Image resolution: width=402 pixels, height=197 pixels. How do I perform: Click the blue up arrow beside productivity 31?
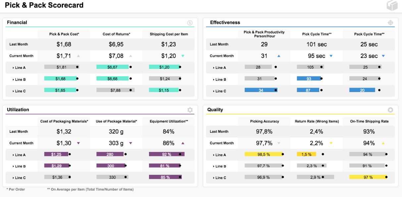(279, 56)
